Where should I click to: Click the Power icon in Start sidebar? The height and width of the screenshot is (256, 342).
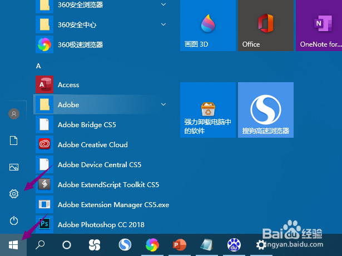14,220
